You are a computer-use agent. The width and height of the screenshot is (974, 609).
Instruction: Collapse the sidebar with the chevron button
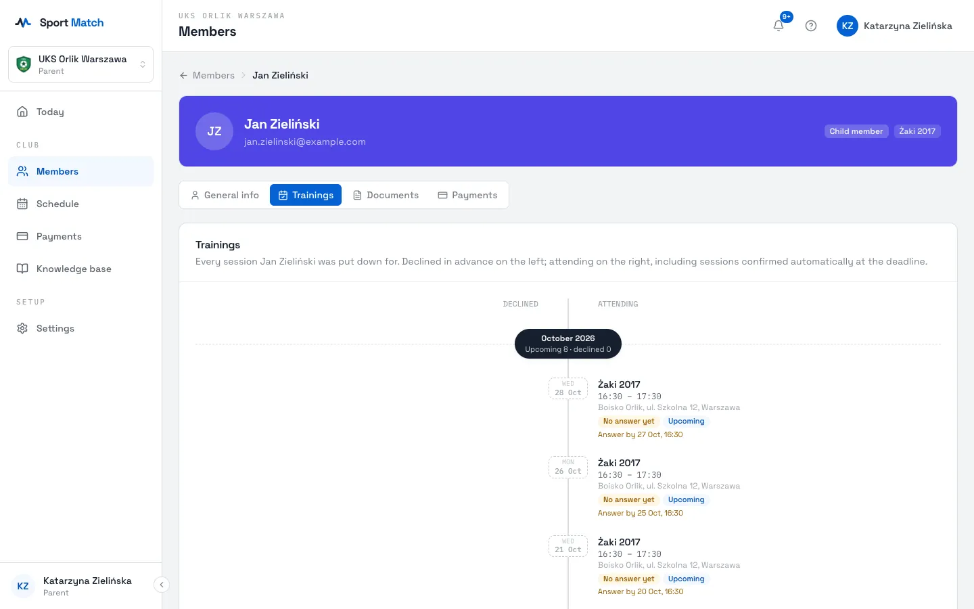point(162,585)
